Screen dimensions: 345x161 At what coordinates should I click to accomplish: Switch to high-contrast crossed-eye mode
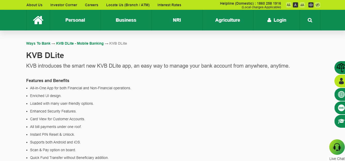(x=318, y=5)
